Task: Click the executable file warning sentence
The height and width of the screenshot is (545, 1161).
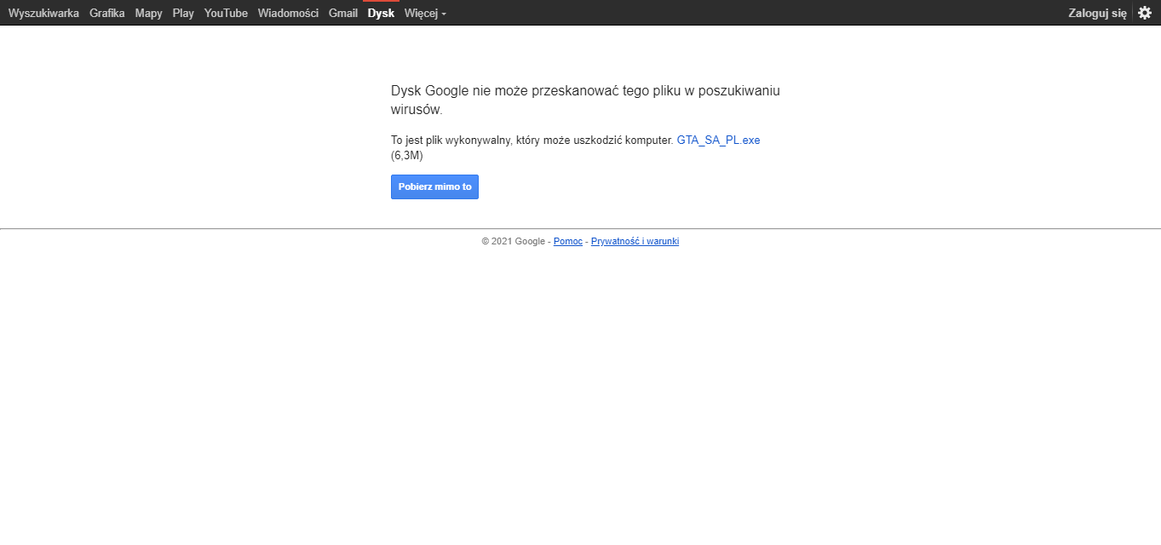Action: pyautogui.click(x=532, y=141)
